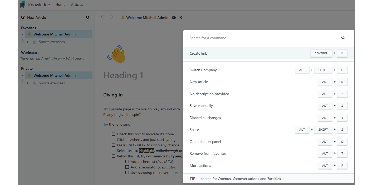Click the Welcome Mitchell Admin breadcrumb title
Screen dimensions: 373x185
[x=147, y=18]
